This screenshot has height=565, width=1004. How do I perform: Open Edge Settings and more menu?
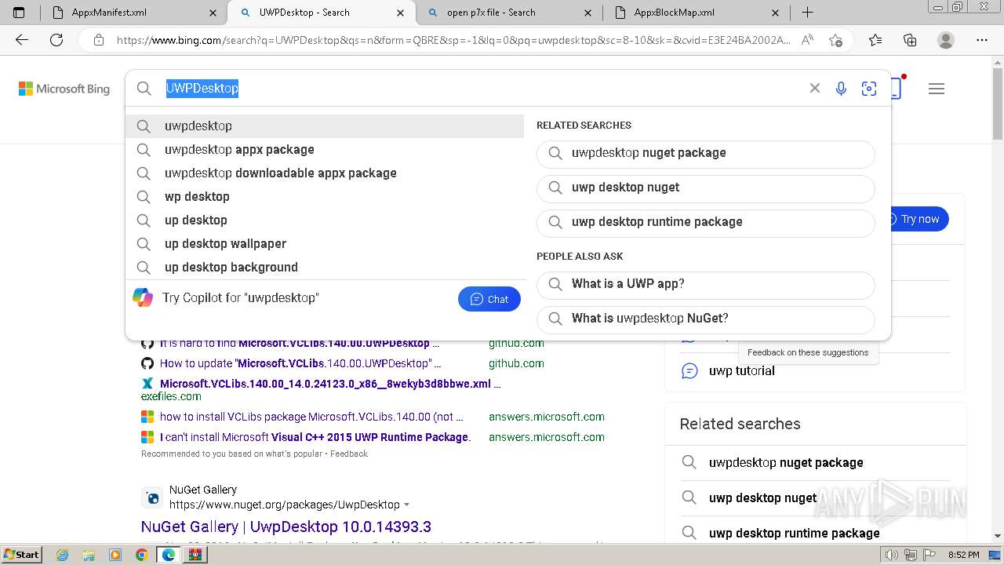982,40
